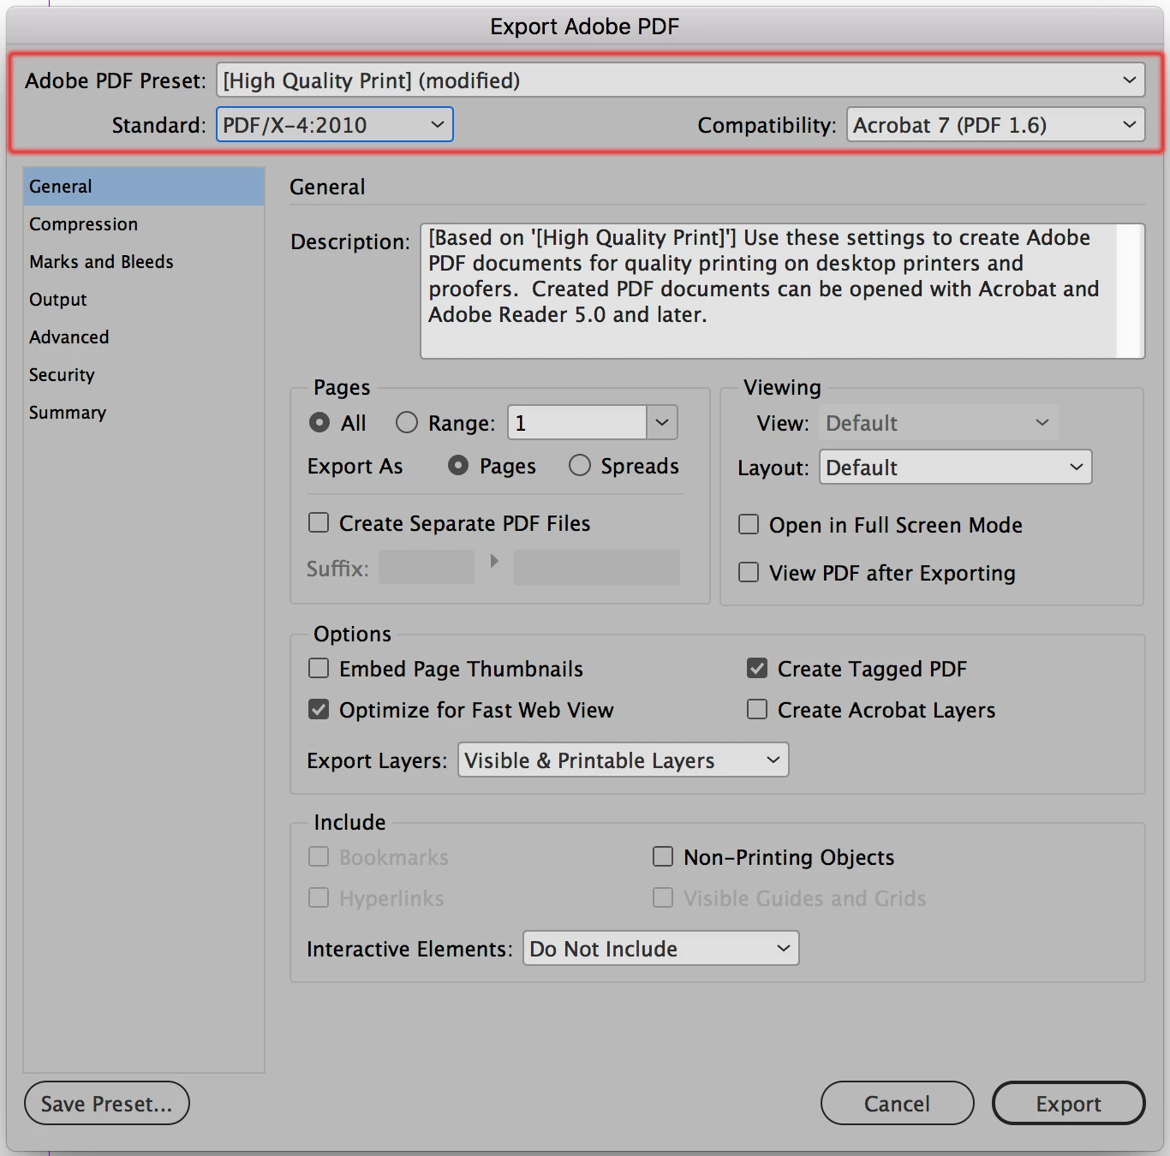Tick the Hyperlinks checkbox
The image size is (1170, 1156).
[x=319, y=898]
